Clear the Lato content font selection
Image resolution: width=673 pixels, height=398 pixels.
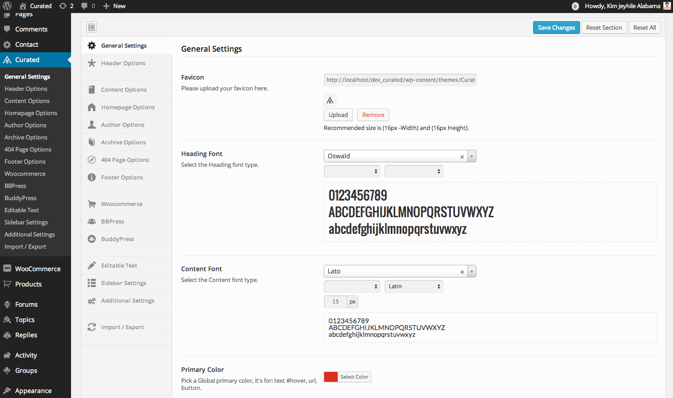coord(462,272)
